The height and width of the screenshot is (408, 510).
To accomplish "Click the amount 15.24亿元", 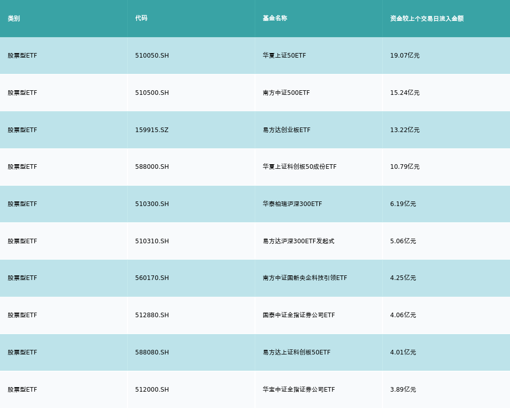I will pos(404,93).
